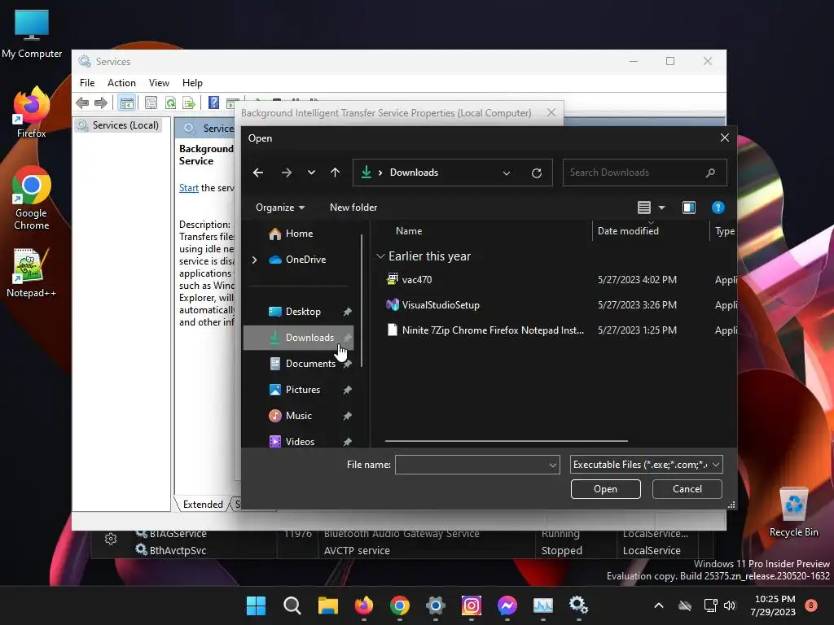834x625 pixels.
Task: Switch to the Extended tab in Services
Action: pos(203,505)
